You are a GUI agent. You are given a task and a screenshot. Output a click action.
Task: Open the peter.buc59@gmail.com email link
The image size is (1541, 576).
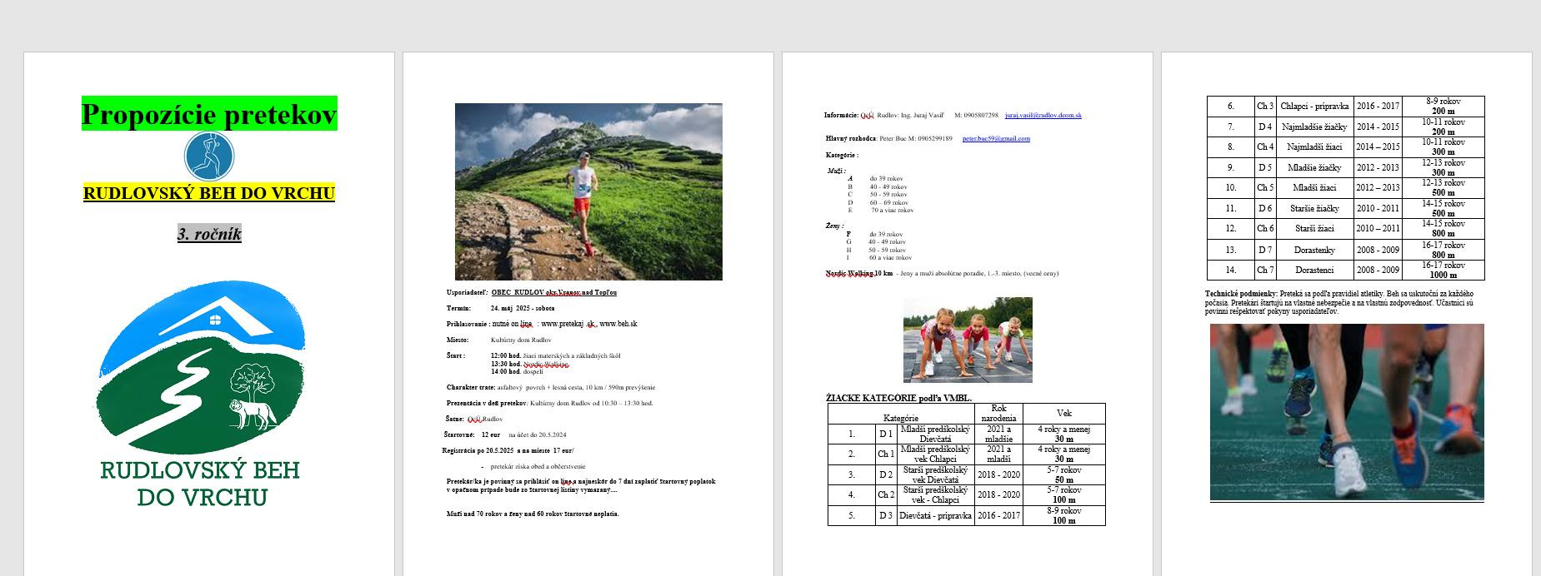[995, 139]
